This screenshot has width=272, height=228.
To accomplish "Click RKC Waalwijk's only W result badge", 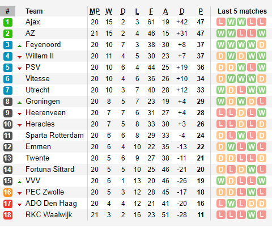I will [252, 215].
